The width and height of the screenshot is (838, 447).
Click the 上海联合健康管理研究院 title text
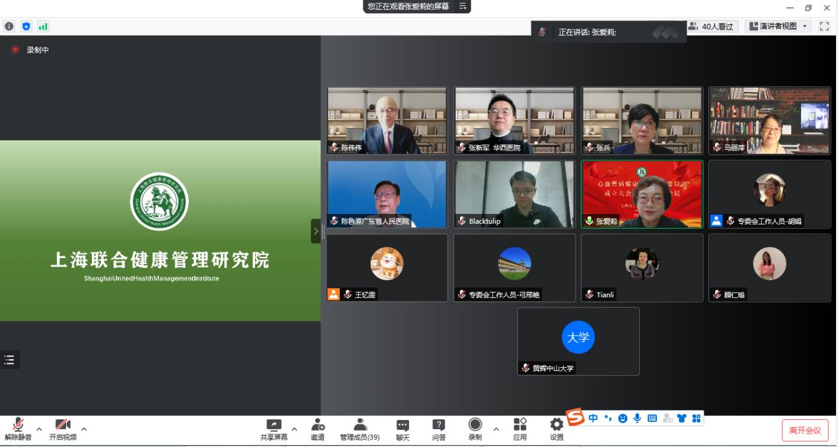click(160, 260)
